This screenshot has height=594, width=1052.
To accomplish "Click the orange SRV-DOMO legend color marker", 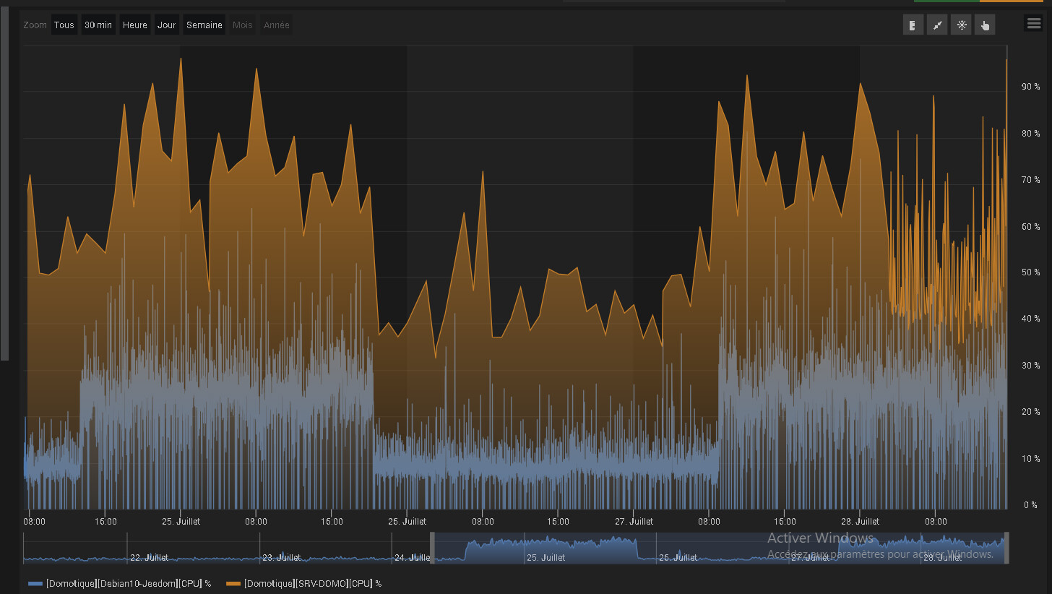I will [x=233, y=583].
